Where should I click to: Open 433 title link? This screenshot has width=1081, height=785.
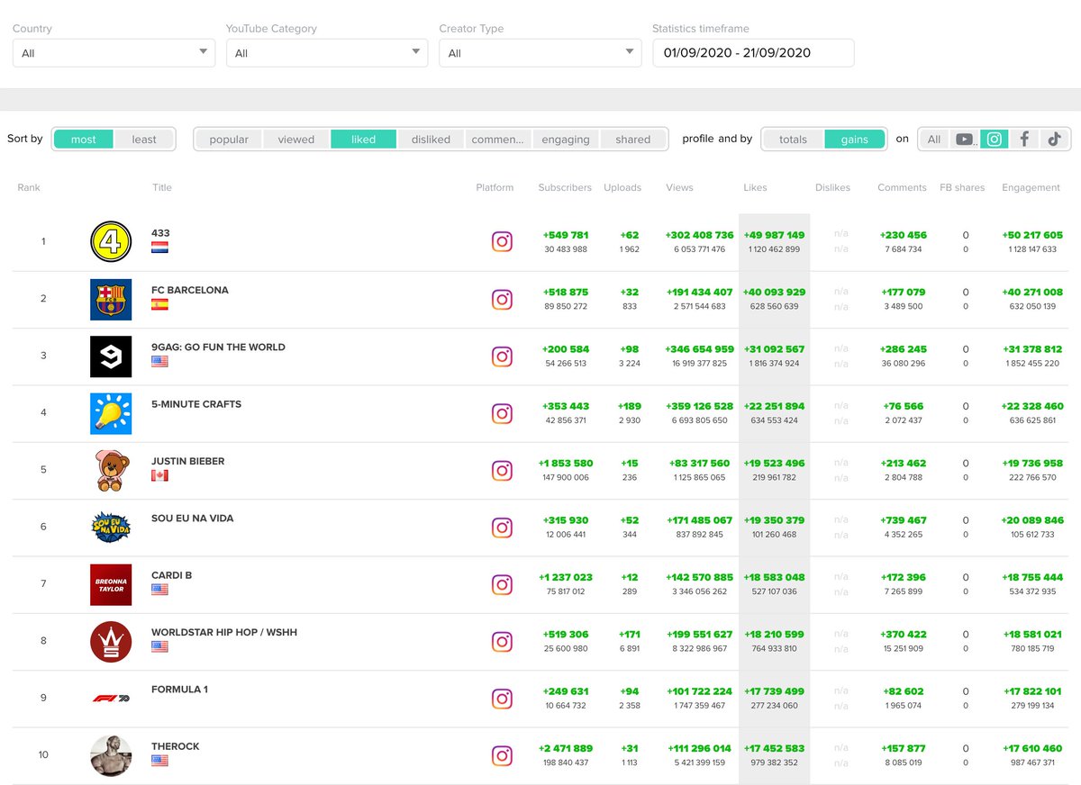pyautogui.click(x=160, y=233)
